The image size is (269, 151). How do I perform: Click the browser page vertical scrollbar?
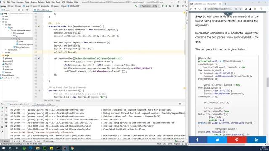coord(268,82)
